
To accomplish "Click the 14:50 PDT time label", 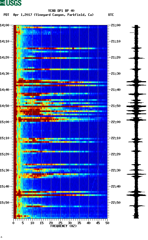I will (5, 106).
